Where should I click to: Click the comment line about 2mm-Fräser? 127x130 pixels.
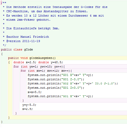coord(28,20)
